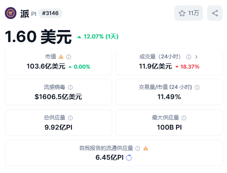
Task: Click the circulating supply warning triangle icon
Action: pyautogui.click(x=145, y=148)
